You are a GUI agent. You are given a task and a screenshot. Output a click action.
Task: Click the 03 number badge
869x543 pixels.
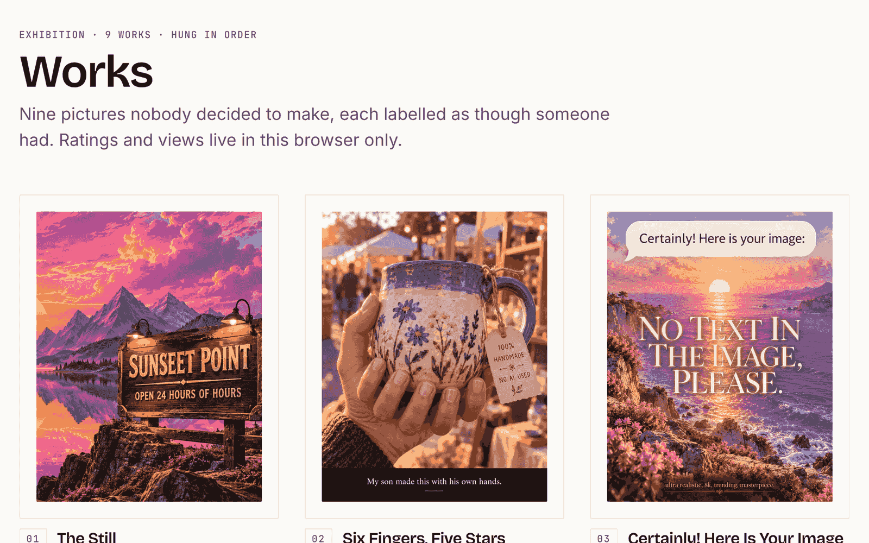(603, 536)
